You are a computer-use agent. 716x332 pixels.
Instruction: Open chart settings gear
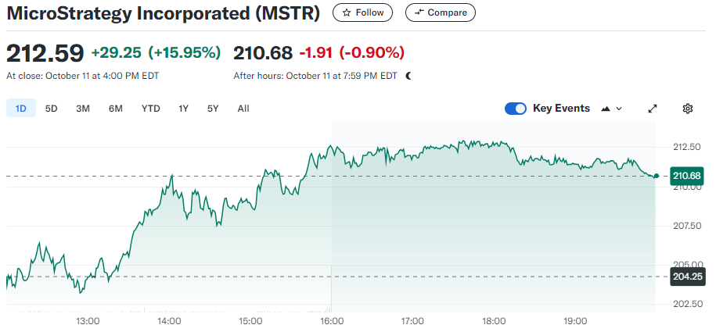[x=688, y=109]
